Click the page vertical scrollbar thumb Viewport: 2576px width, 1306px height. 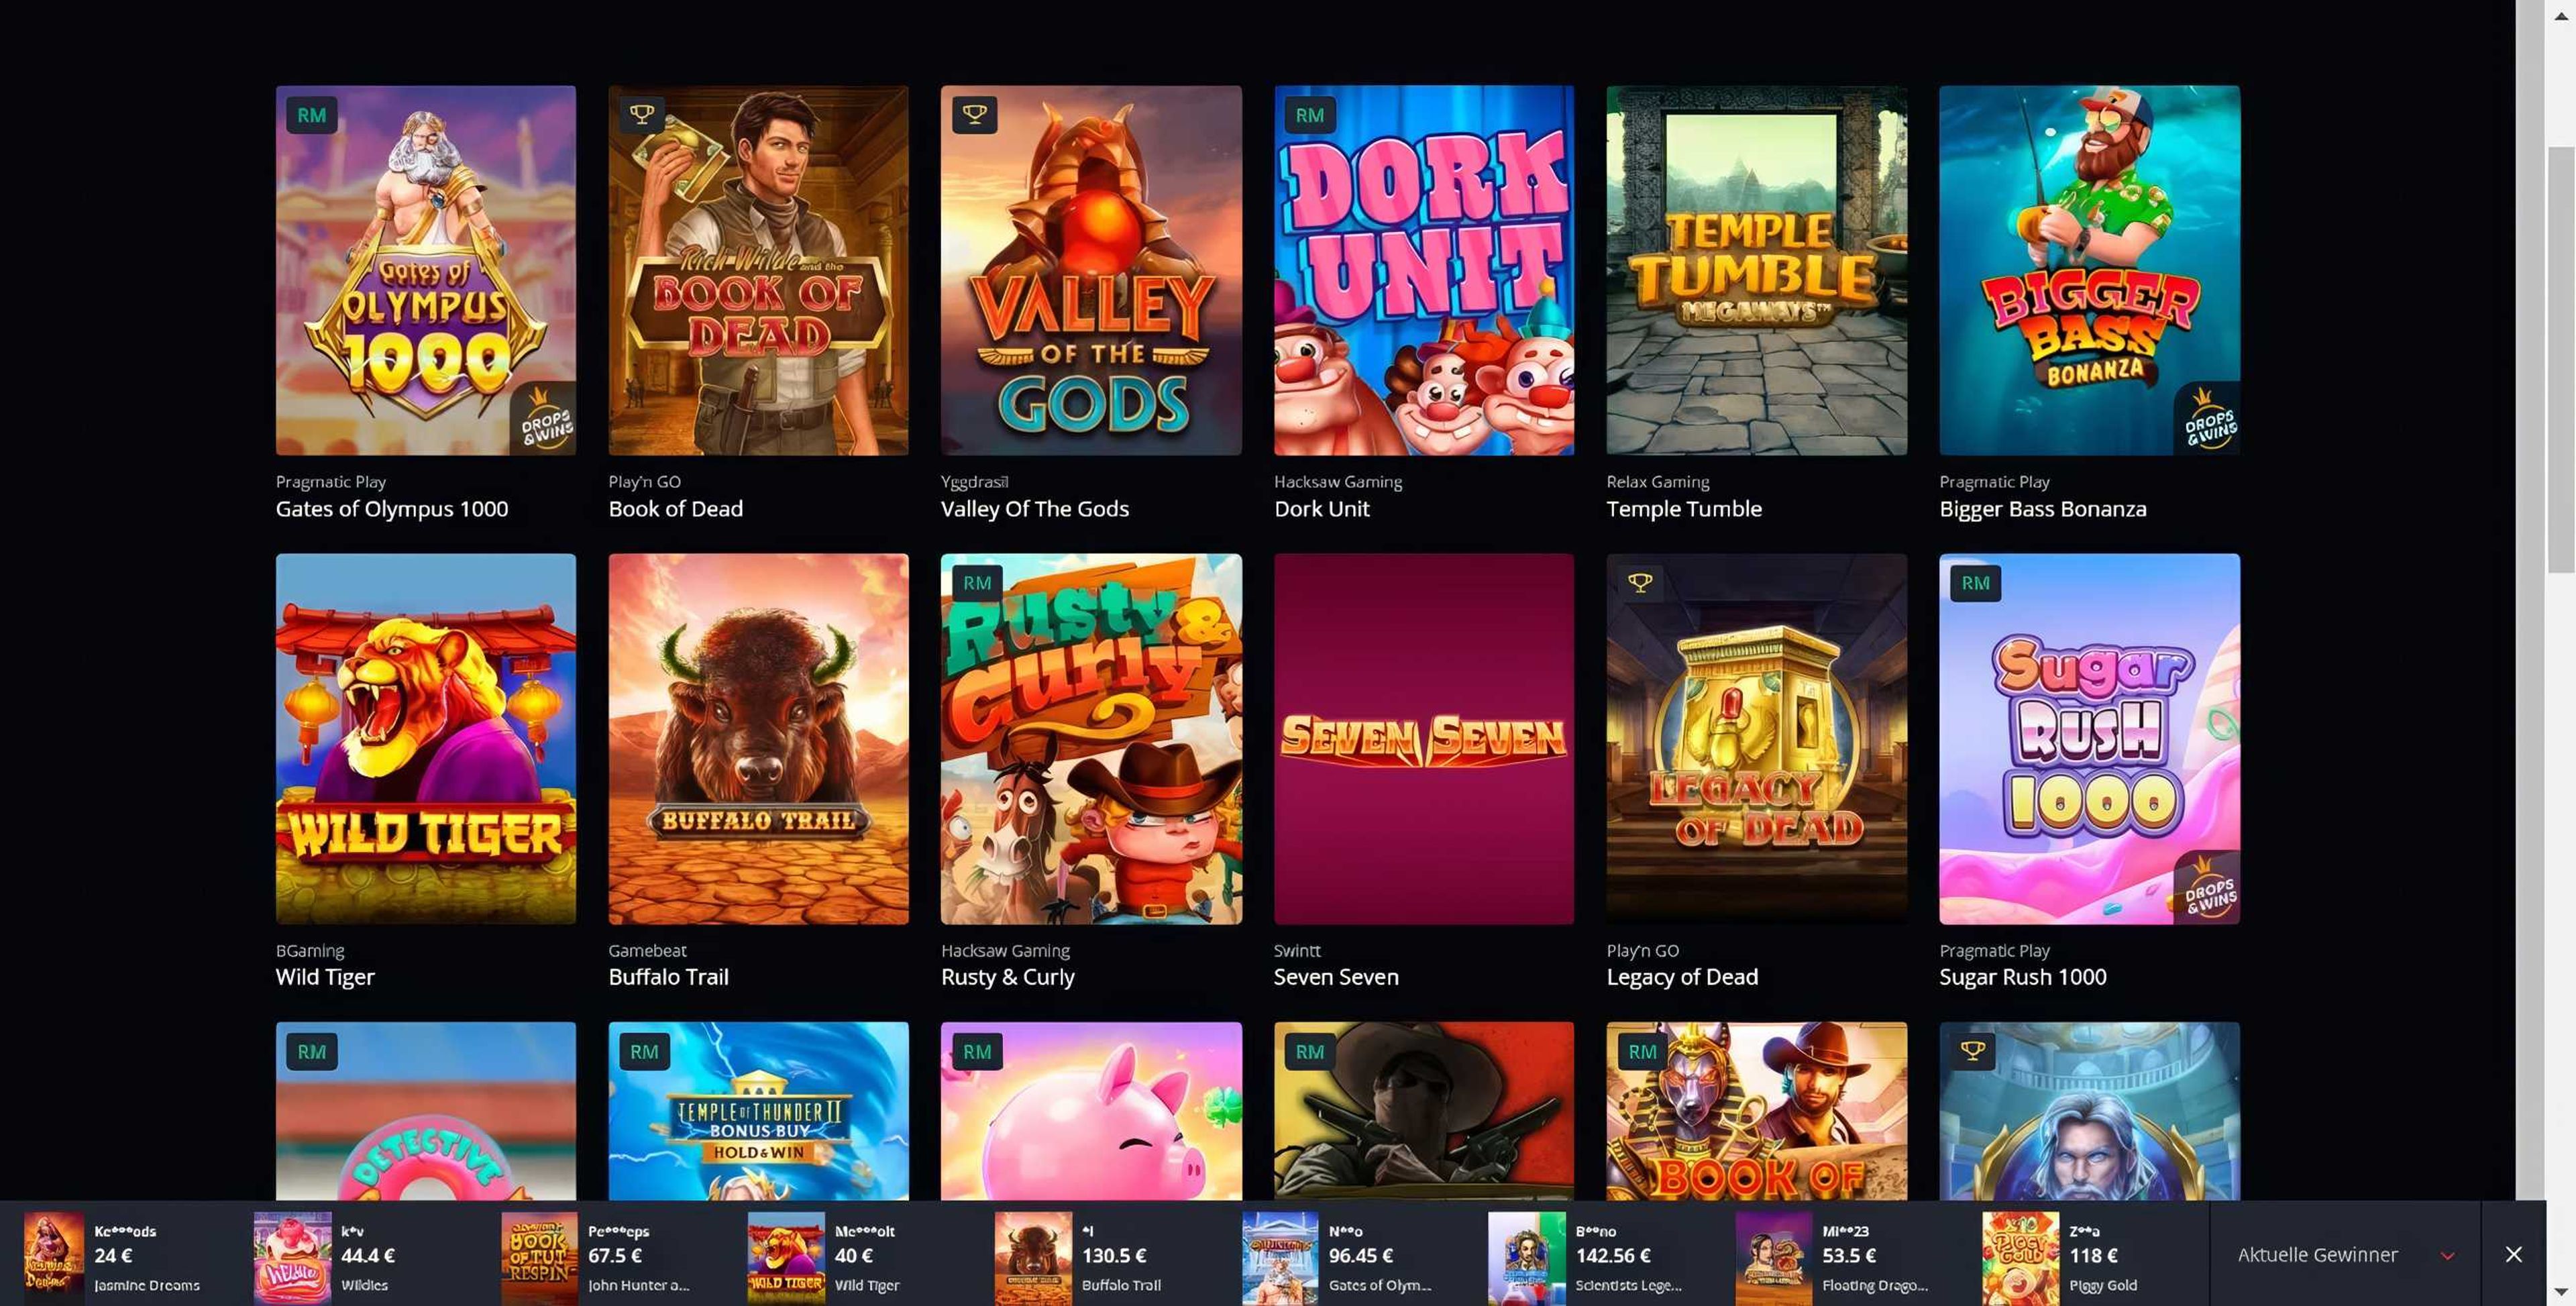2561,360
